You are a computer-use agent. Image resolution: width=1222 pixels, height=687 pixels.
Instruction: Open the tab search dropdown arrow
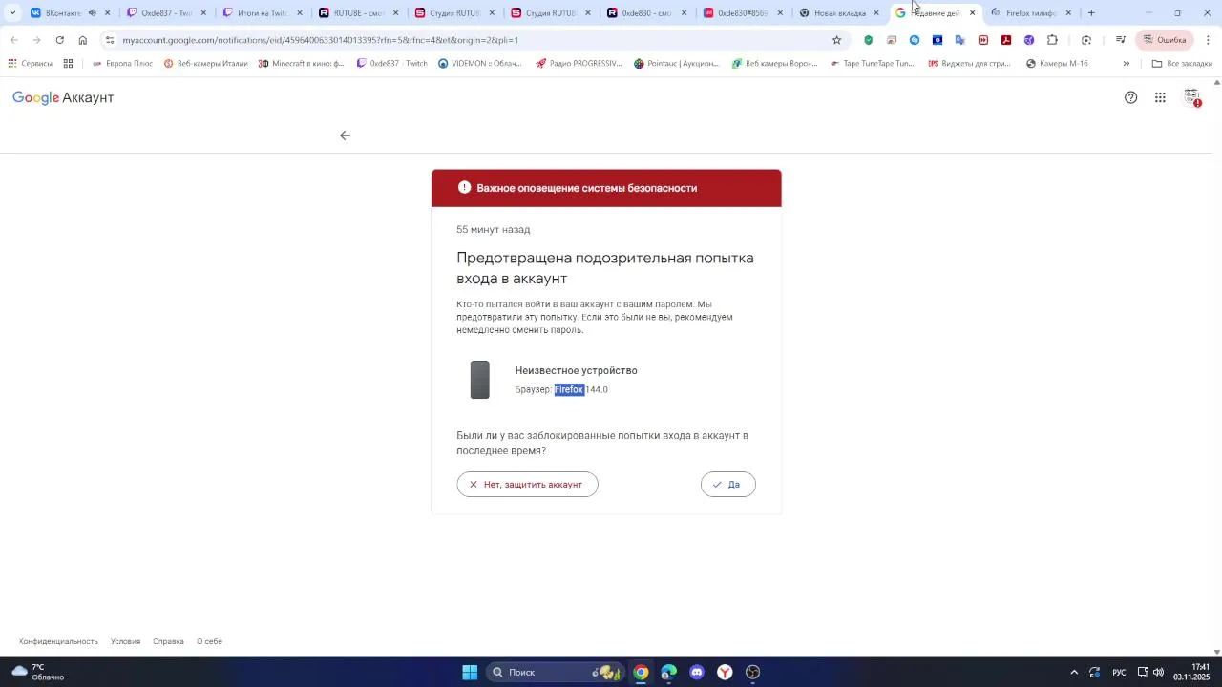(12, 13)
